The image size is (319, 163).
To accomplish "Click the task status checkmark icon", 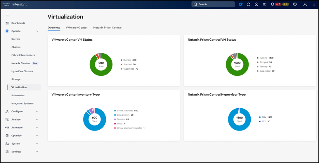I will point(256,4).
